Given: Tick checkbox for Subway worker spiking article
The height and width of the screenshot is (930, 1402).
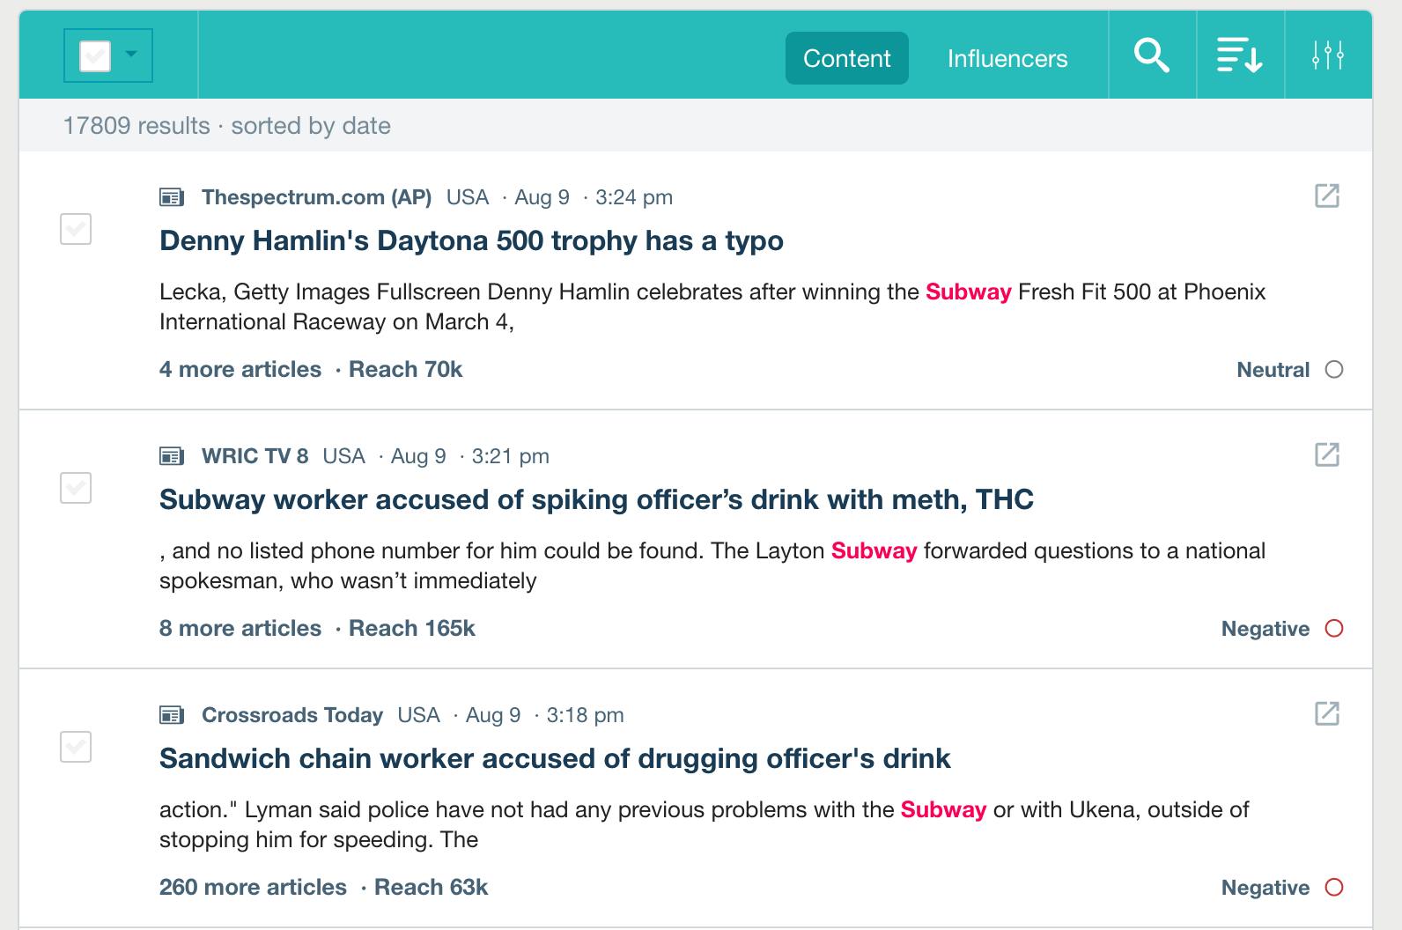Looking at the screenshot, I should pyautogui.click(x=76, y=488).
